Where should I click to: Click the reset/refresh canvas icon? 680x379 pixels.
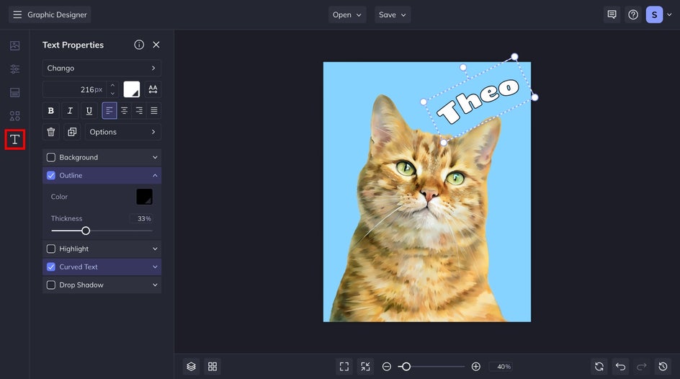tap(599, 367)
